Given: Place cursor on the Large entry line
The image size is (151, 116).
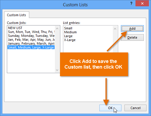Looking at the screenshot, I should tap(68, 36).
